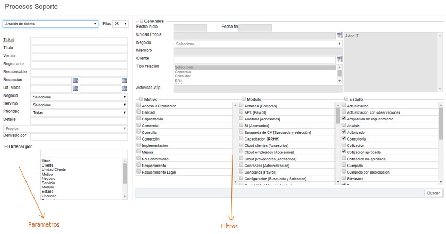446x234 pixels.
Task: Click the Unidad Propia lookup icon
Action: (339, 35)
